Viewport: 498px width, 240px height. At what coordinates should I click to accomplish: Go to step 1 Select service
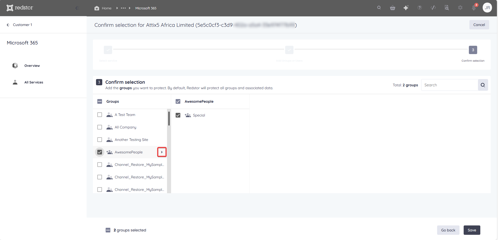[108, 50]
